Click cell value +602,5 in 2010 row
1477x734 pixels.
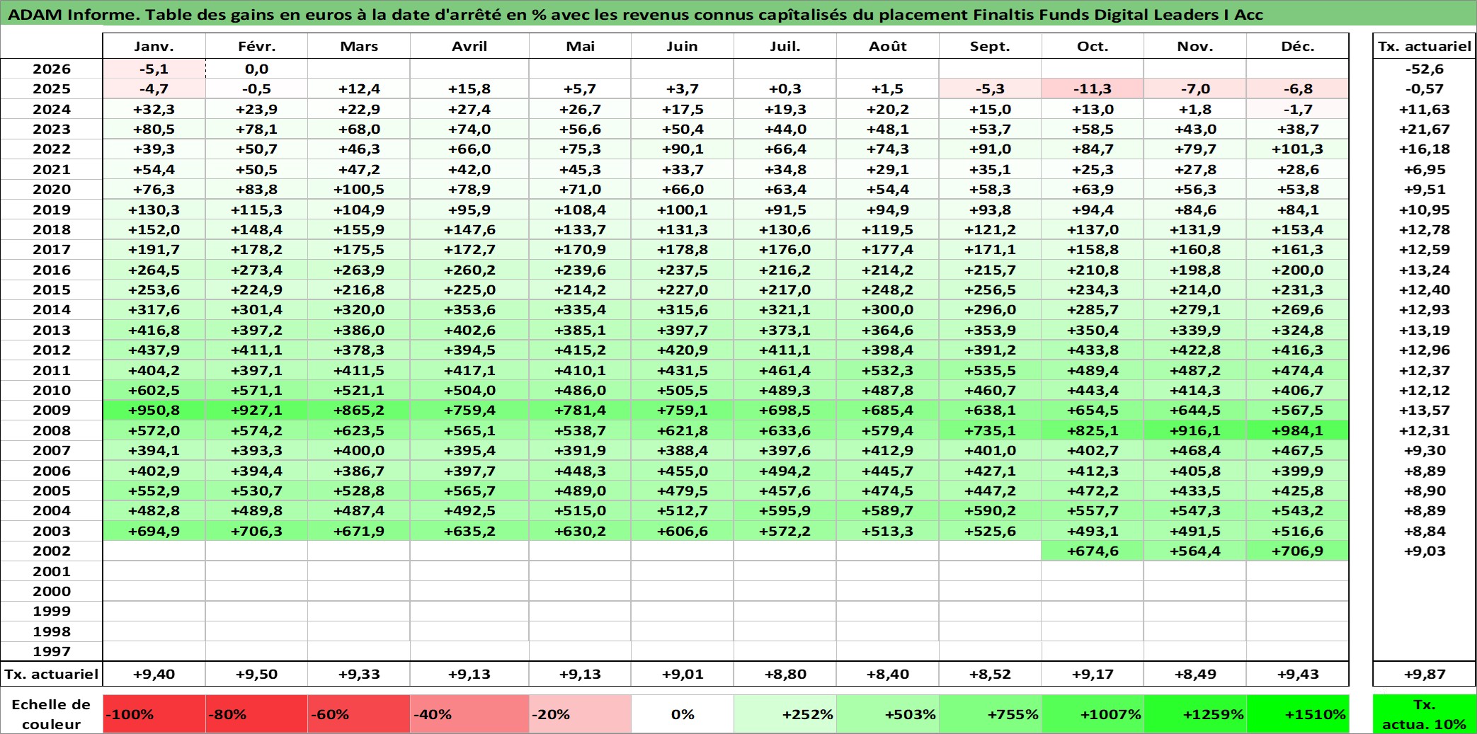click(x=154, y=390)
